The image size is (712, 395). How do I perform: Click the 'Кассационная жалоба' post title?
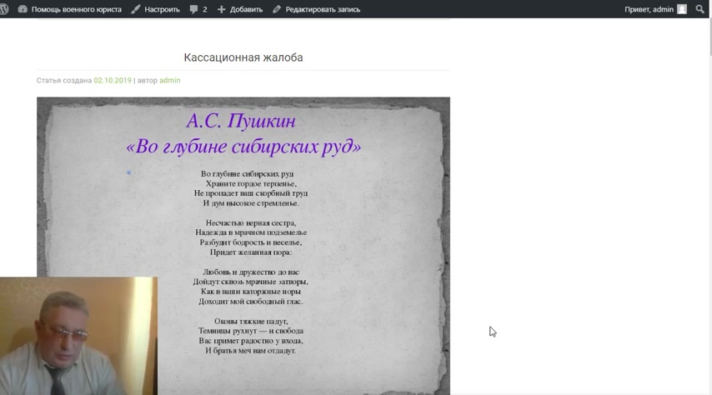pos(243,57)
